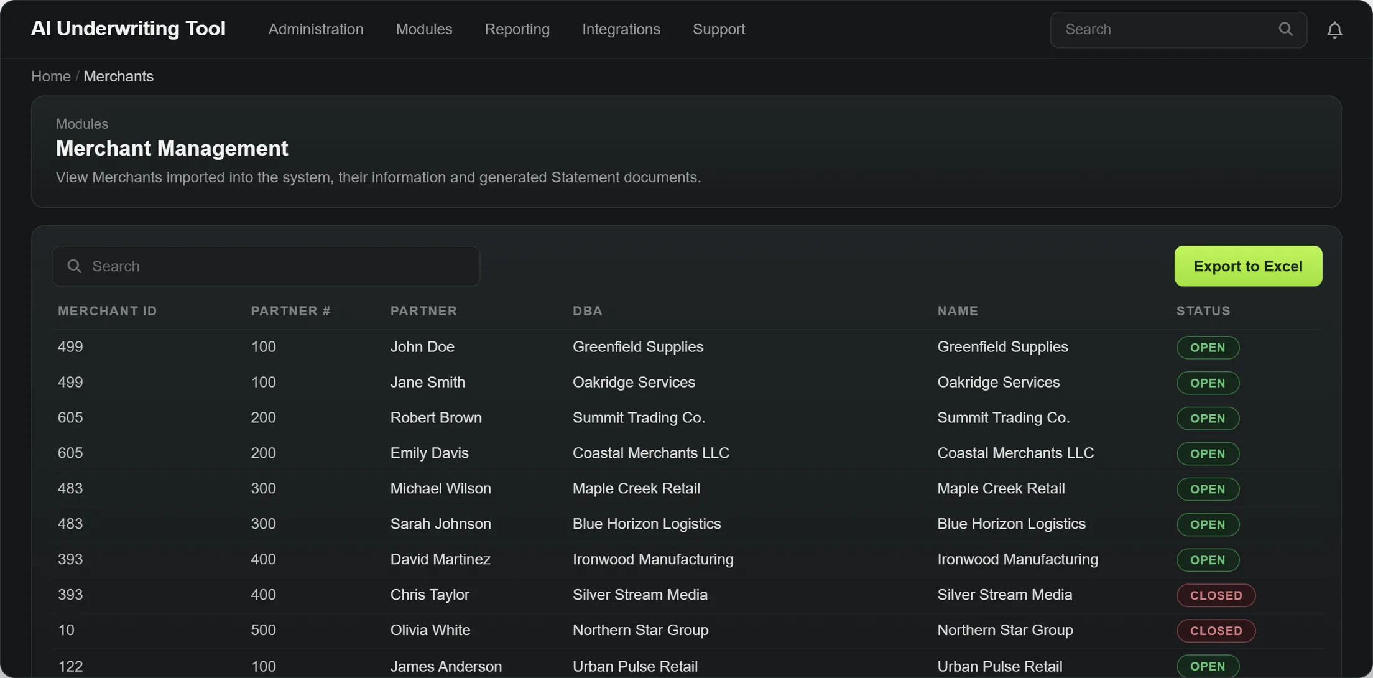This screenshot has width=1373, height=678.
Task: Click the Merchants breadcrumb item
Action: (118, 77)
